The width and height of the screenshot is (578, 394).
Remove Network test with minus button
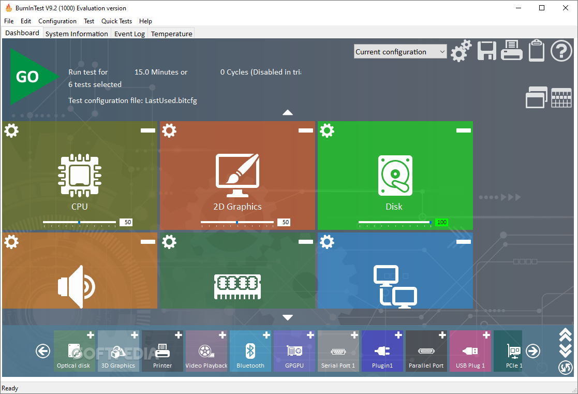pos(463,242)
